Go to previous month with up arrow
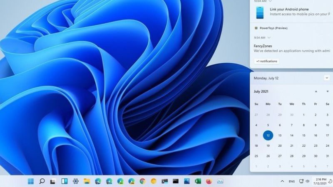333x187 pixels. pos(316,91)
